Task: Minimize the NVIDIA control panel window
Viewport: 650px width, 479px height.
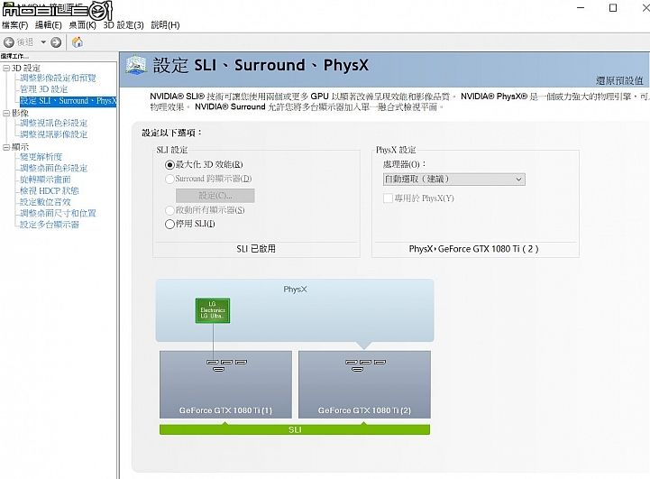Action: coord(581,7)
